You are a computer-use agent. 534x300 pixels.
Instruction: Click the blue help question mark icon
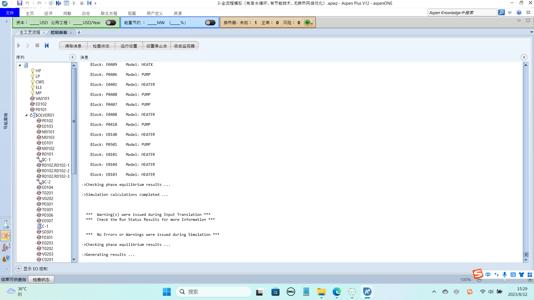519,12
